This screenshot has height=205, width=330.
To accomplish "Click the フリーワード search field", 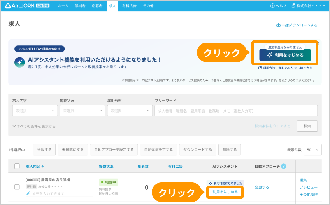I will 236,111.
